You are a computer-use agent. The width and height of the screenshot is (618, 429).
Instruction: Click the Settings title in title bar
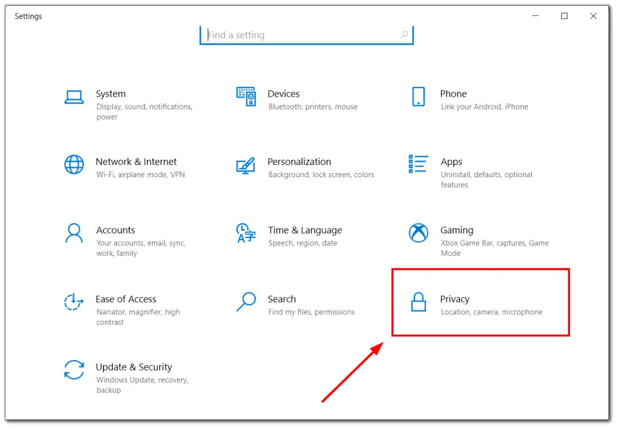(x=28, y=16)
